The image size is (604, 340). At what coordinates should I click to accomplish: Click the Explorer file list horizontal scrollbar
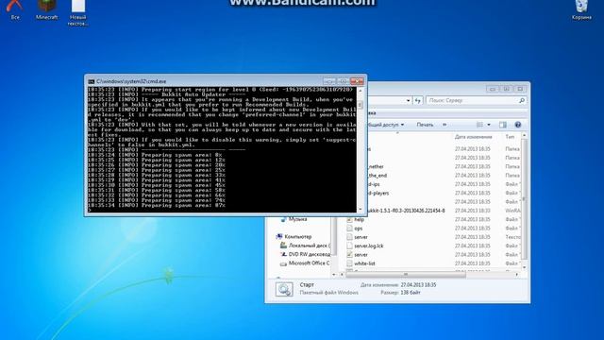[406, 275]
